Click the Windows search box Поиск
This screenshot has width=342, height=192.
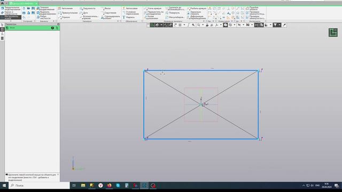pyautogui.click(x=39, y=186)
